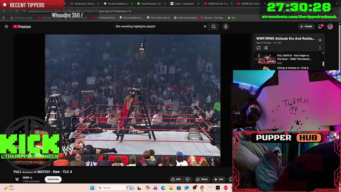Click the Ask button
The image size is (341, 192).
point(219,179)
